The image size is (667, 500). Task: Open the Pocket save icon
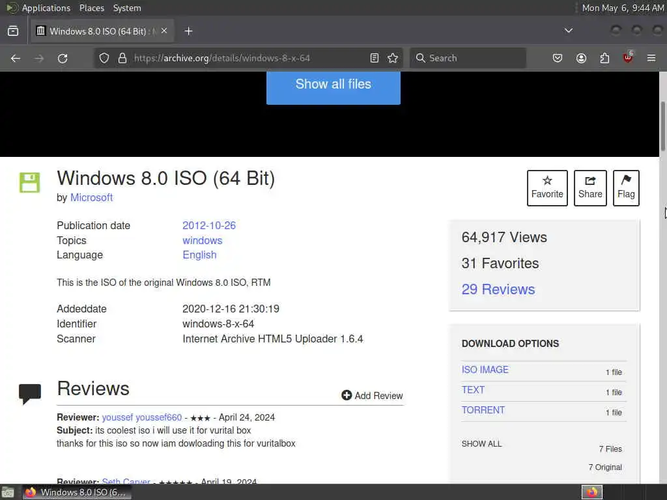[558, 58]
